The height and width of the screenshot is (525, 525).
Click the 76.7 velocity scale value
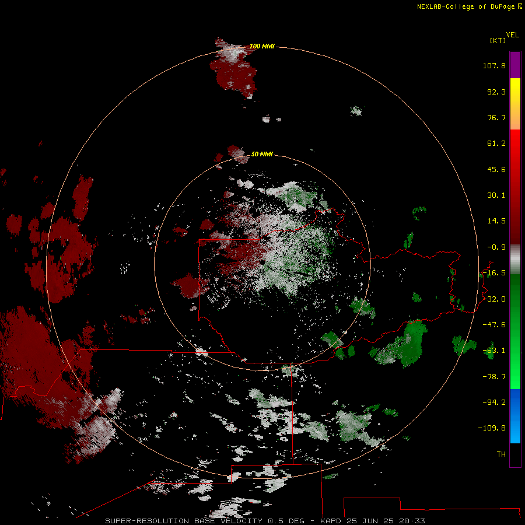pos(496,117)
